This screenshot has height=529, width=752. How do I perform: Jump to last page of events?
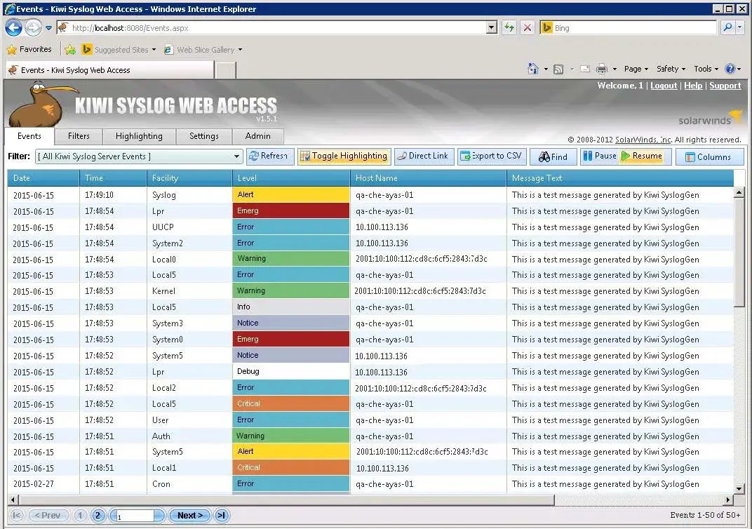point(221,515)
